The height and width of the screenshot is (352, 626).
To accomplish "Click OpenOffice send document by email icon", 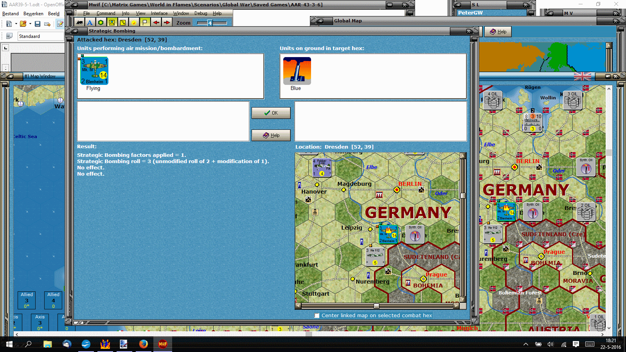I will coord(47,24).
